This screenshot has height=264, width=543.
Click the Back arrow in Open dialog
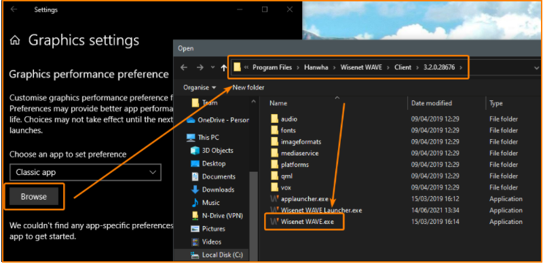click(184, 68)
